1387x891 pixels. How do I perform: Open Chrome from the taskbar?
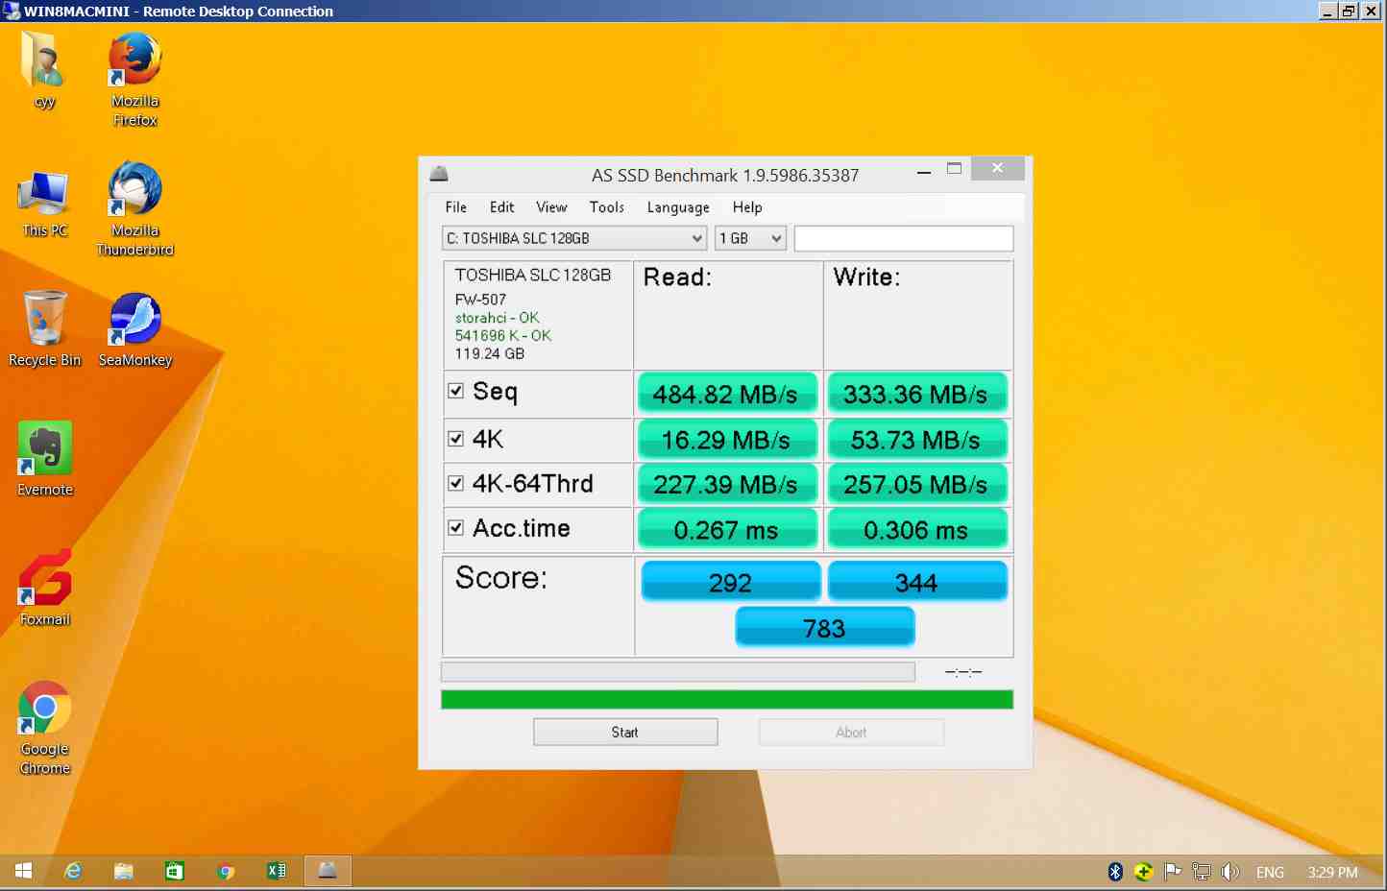click(226, 871)
